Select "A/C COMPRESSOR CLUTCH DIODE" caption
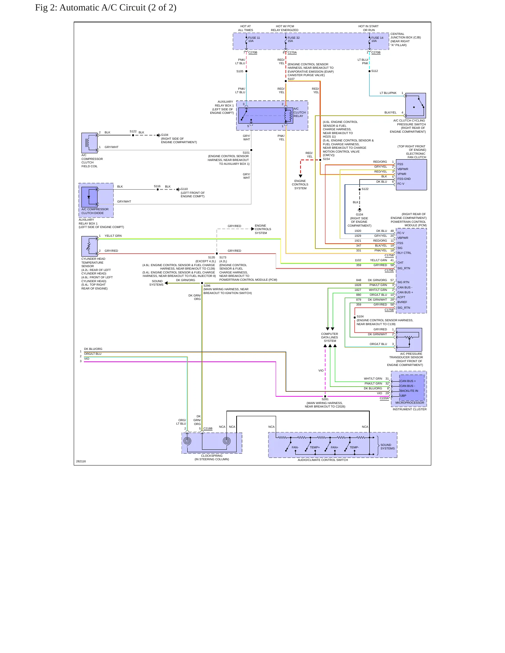Image resolution: width=505 pixels, height=653 pixels. point(95,211)
